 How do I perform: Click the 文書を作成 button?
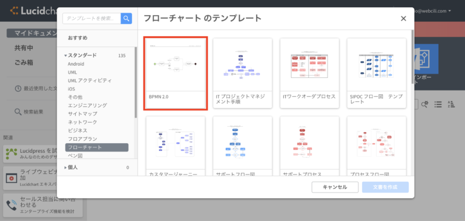385,187
